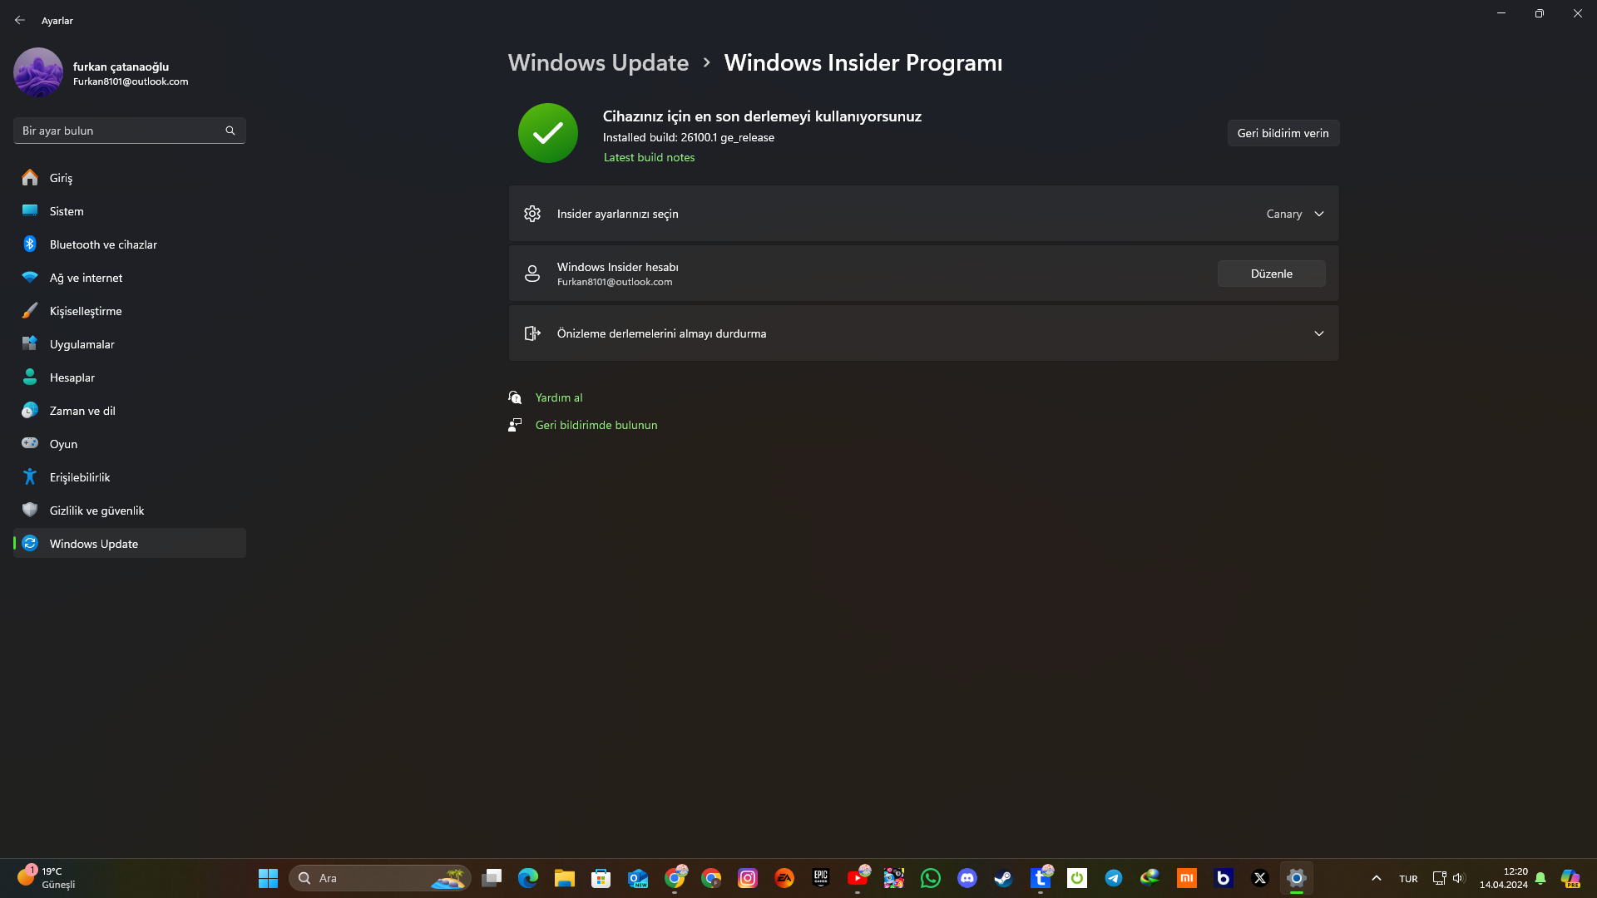Screen dimensions: 1597x898
Task: Click the Windows Update breadcrumb
Action: pyautogui.click(x=598, y=63)
